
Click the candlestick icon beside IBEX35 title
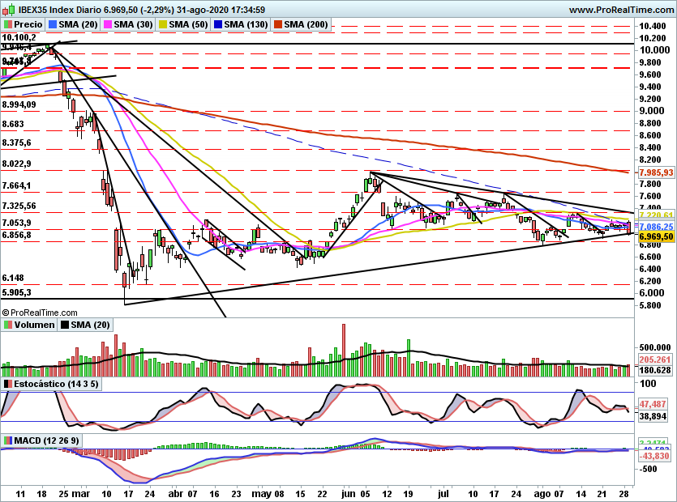[x=9, y=9]
